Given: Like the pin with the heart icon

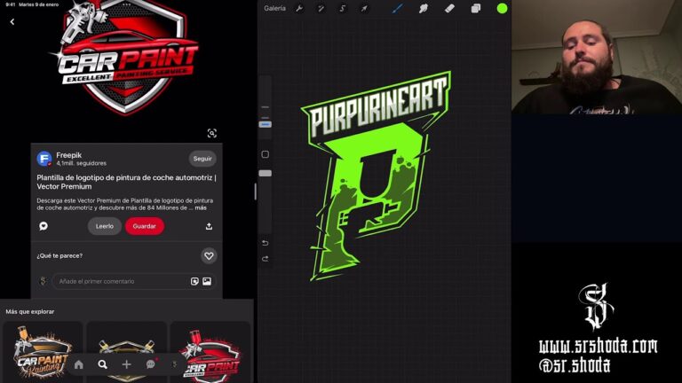Looking at the screenshot, I should click(209, 255).
